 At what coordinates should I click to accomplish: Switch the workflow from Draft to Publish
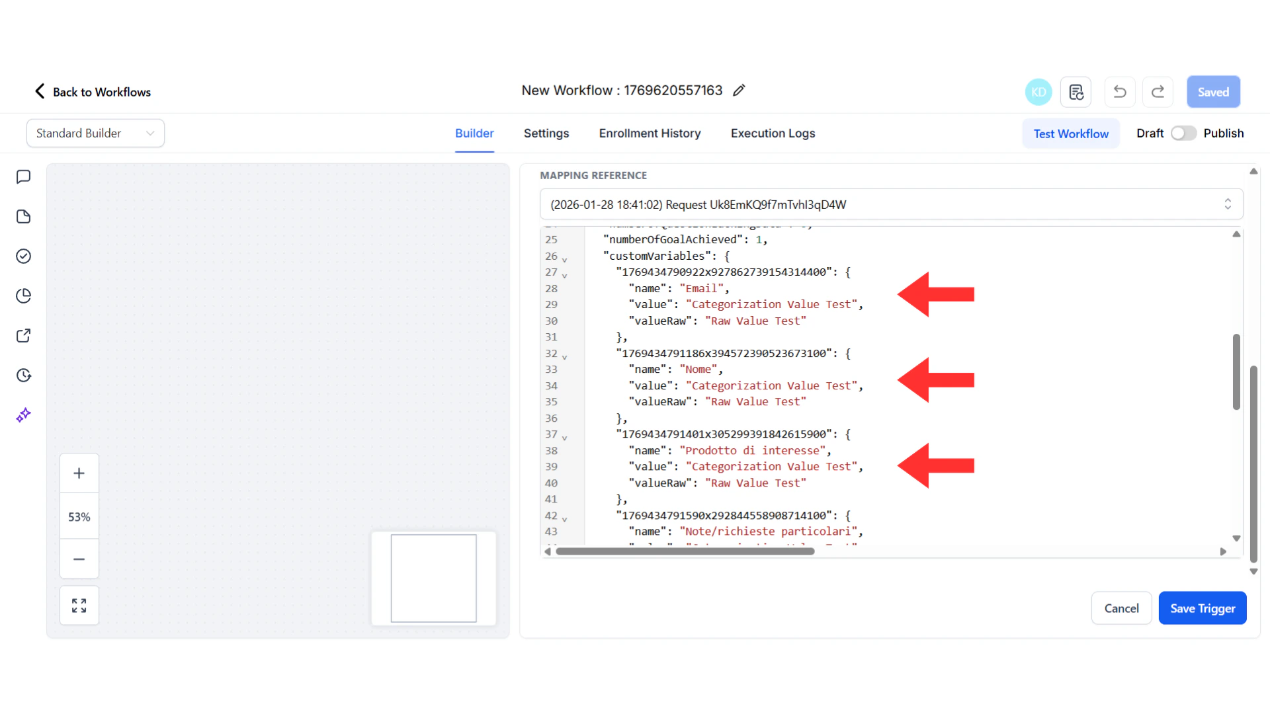tap(1183, 133)
